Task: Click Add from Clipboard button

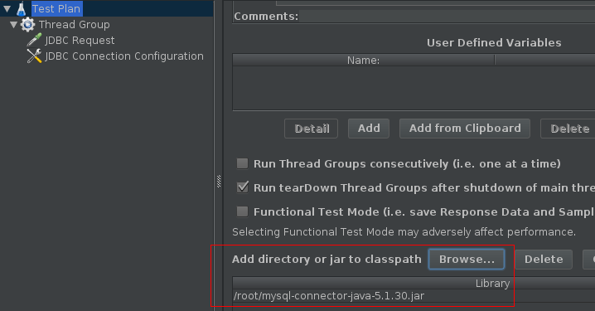Action: click(465, 129)
